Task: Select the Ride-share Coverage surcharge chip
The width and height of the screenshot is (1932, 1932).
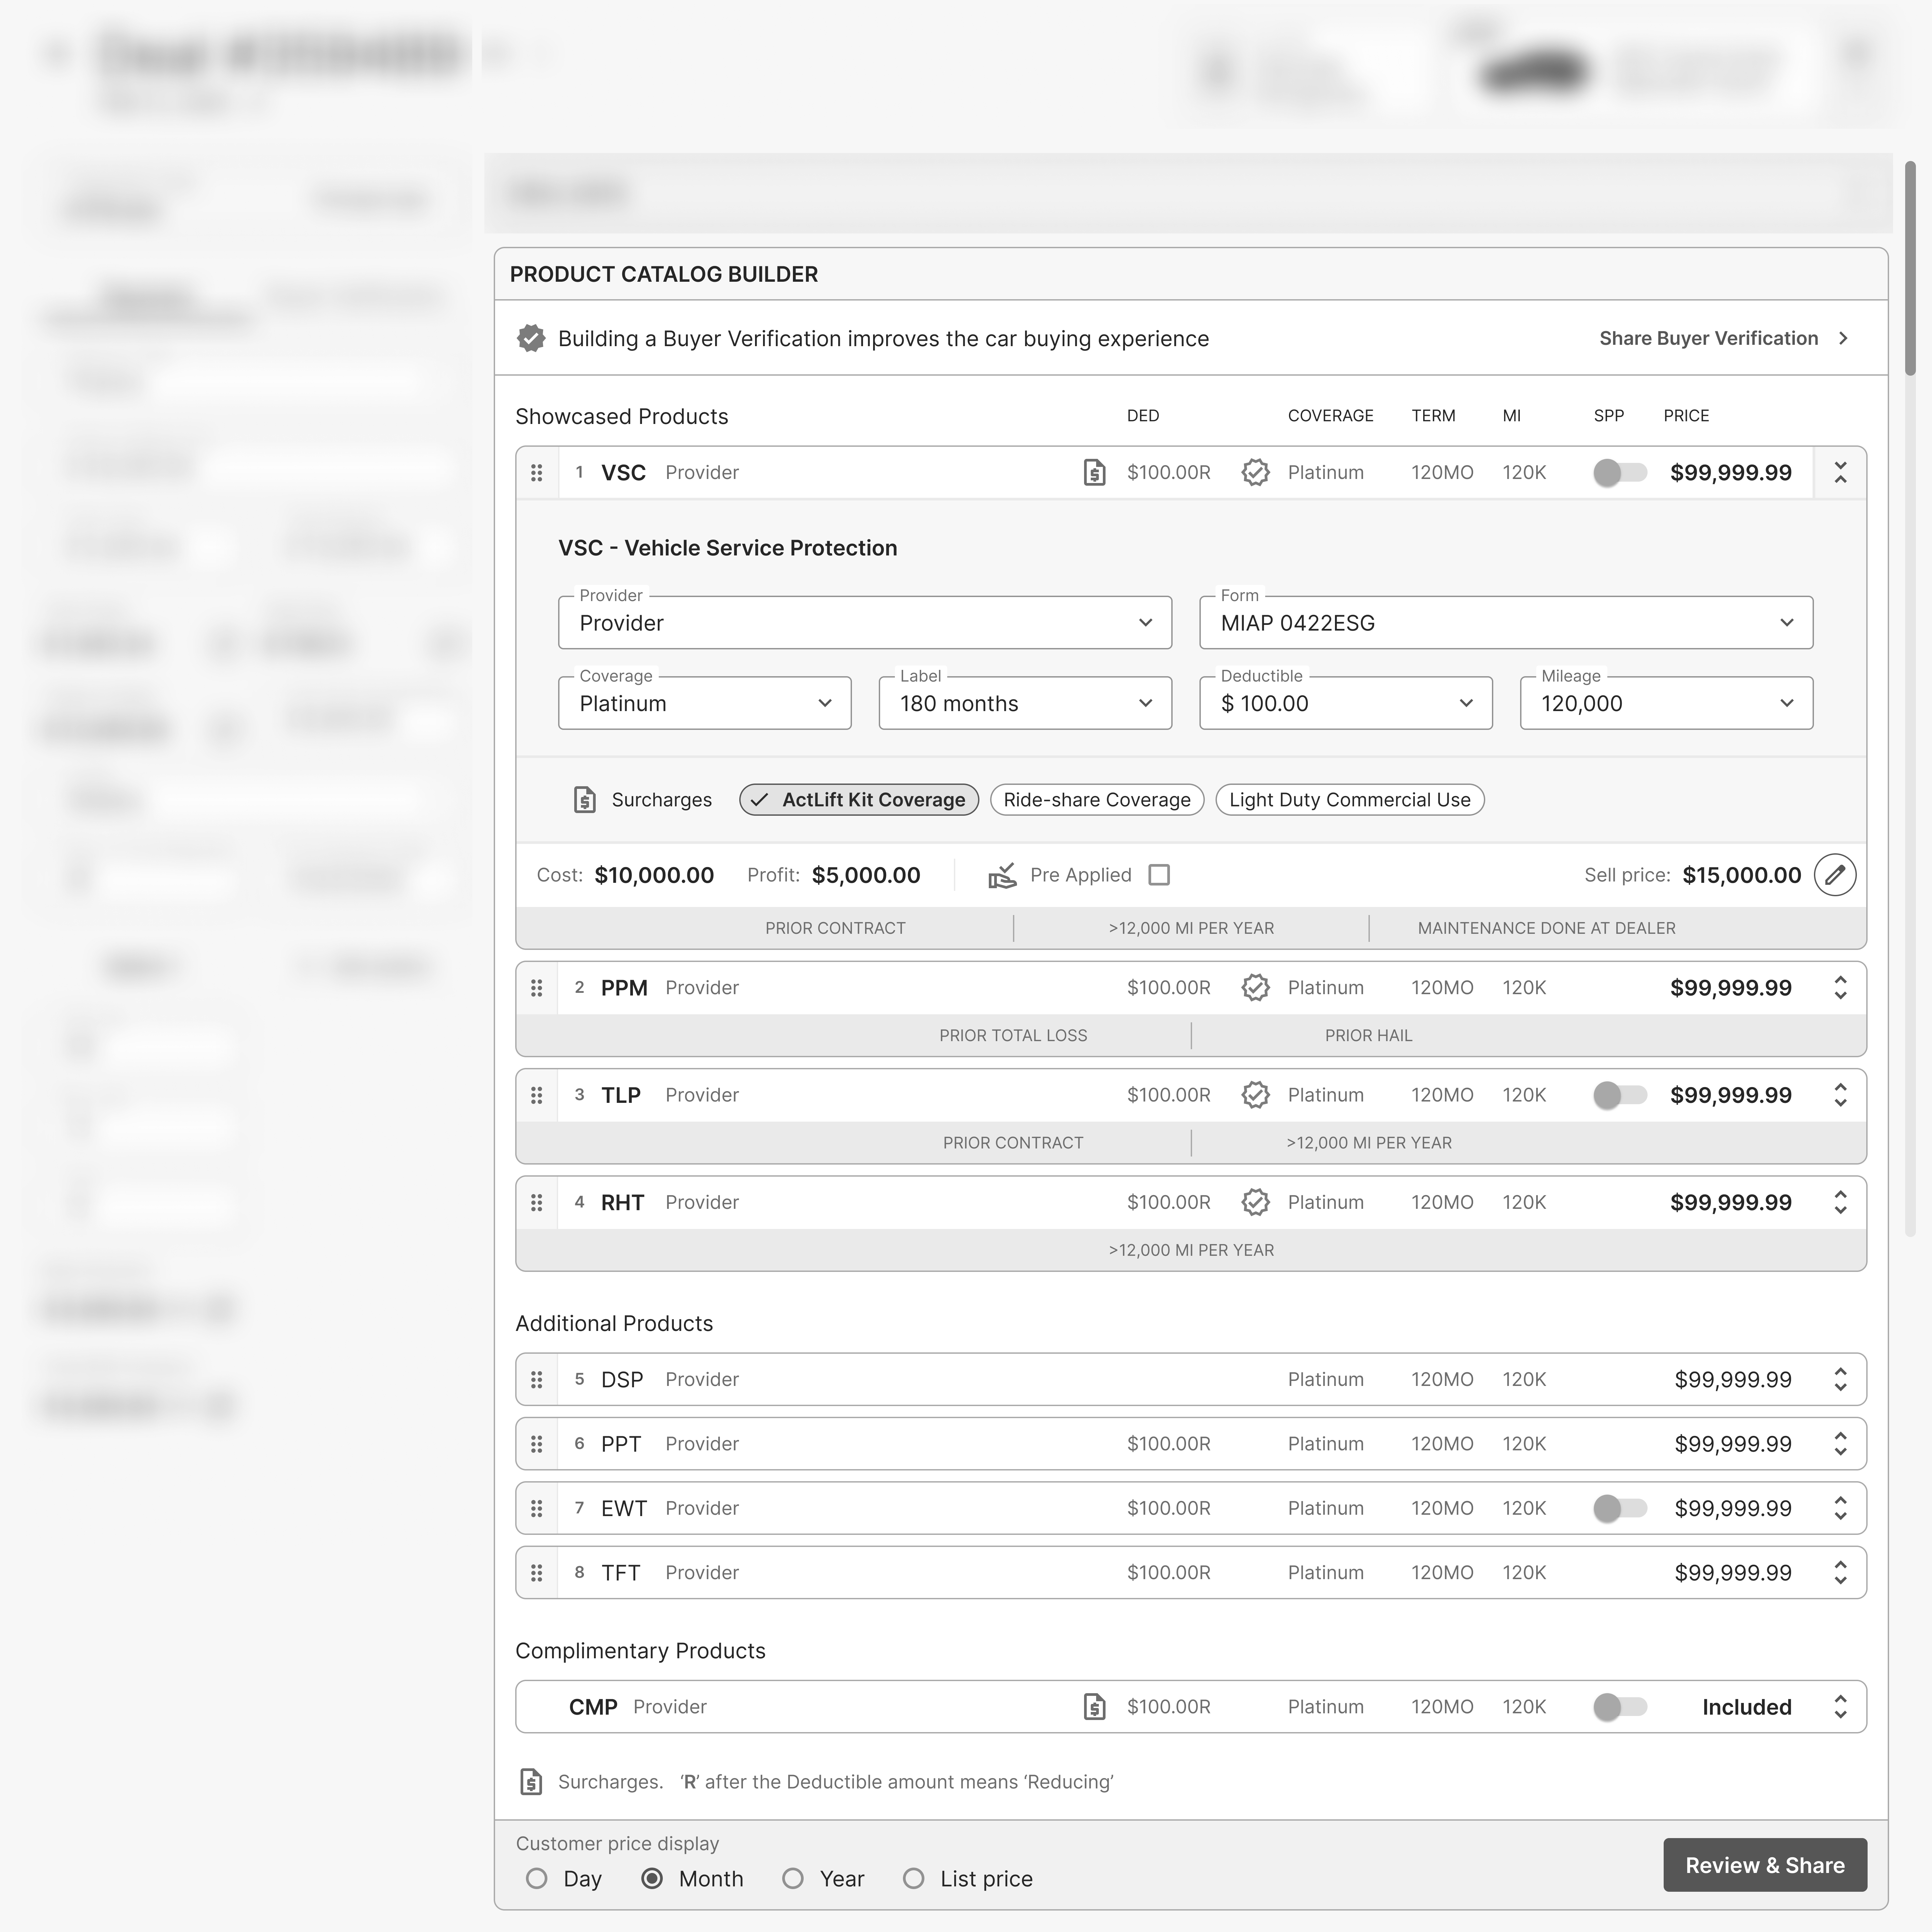Action: coord(1097,800)
